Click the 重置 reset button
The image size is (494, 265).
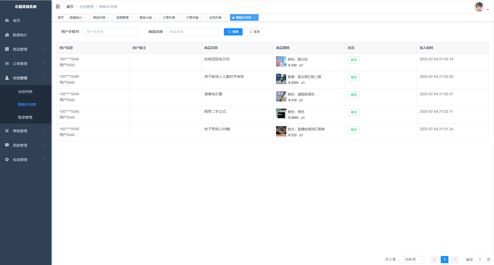(254, 32)
